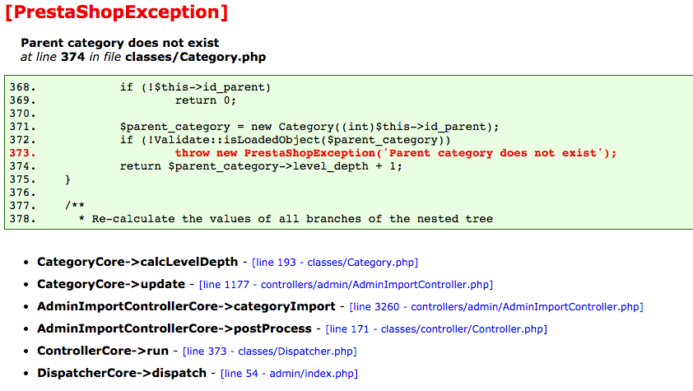693x391 pixels.
Task: Click code line 372 'Validate::isLoadedObject'
Action: (285, 140)
